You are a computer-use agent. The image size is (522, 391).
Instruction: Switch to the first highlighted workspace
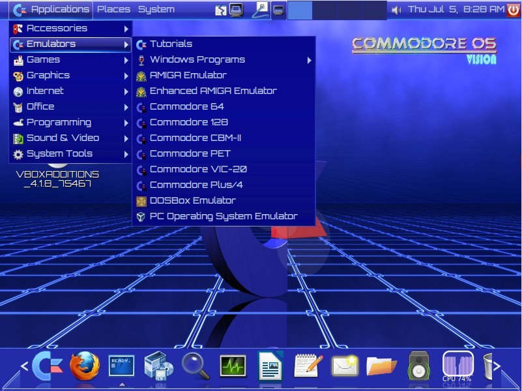(300, 10)
